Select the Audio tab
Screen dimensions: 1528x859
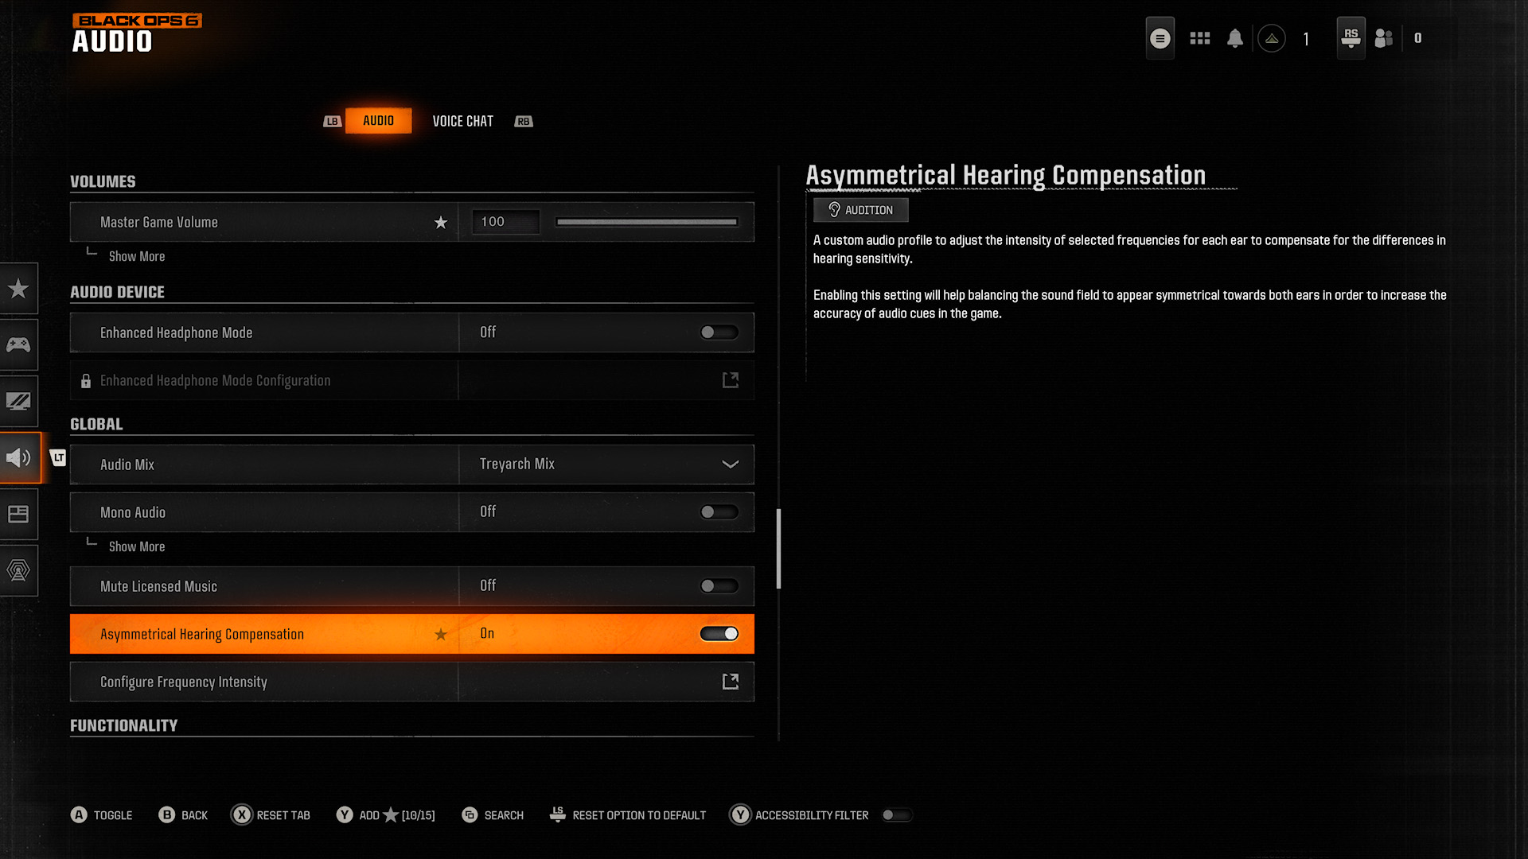point(378,119)
